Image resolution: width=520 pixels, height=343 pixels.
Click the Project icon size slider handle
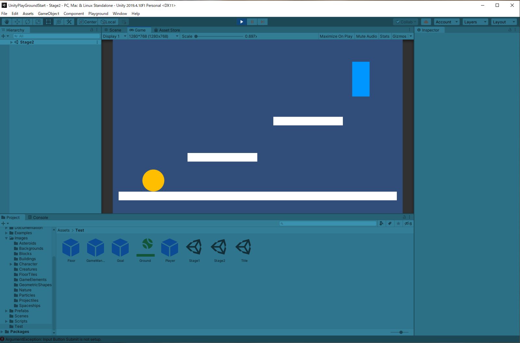pyautogui.click(x=401, y=332)
